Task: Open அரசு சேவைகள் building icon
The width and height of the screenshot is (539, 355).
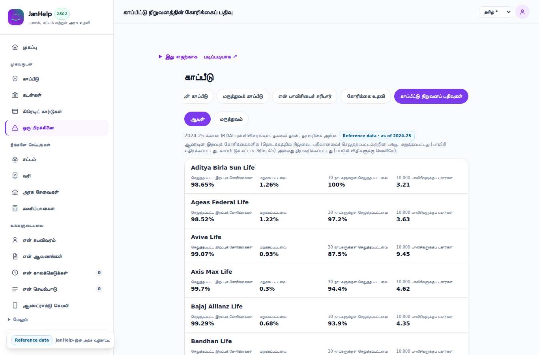Action: pos(15,192)
